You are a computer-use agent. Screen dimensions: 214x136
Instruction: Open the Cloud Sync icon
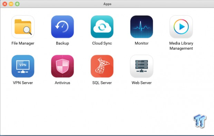pos(102,27)
